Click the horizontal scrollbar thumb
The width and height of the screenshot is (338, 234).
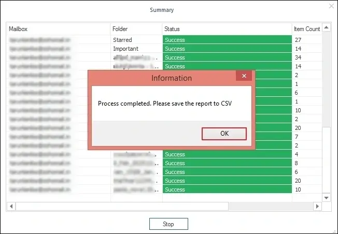[x=122, y=206]
